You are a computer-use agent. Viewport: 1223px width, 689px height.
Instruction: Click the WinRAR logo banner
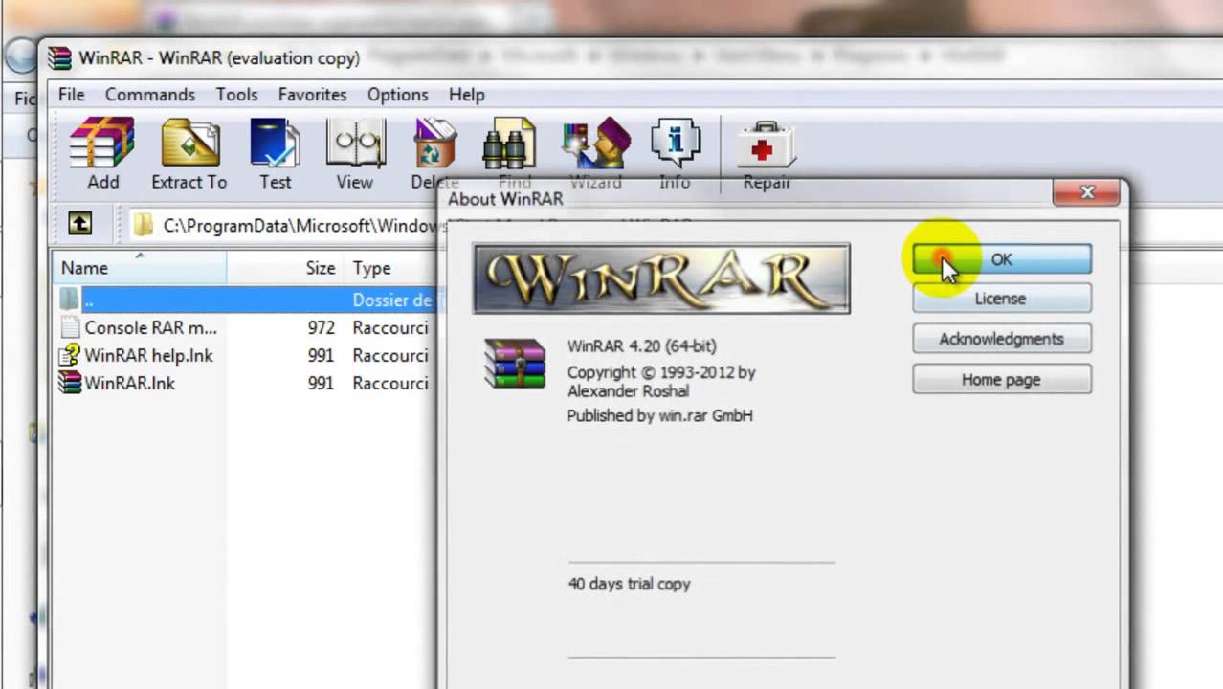[661, 278]
